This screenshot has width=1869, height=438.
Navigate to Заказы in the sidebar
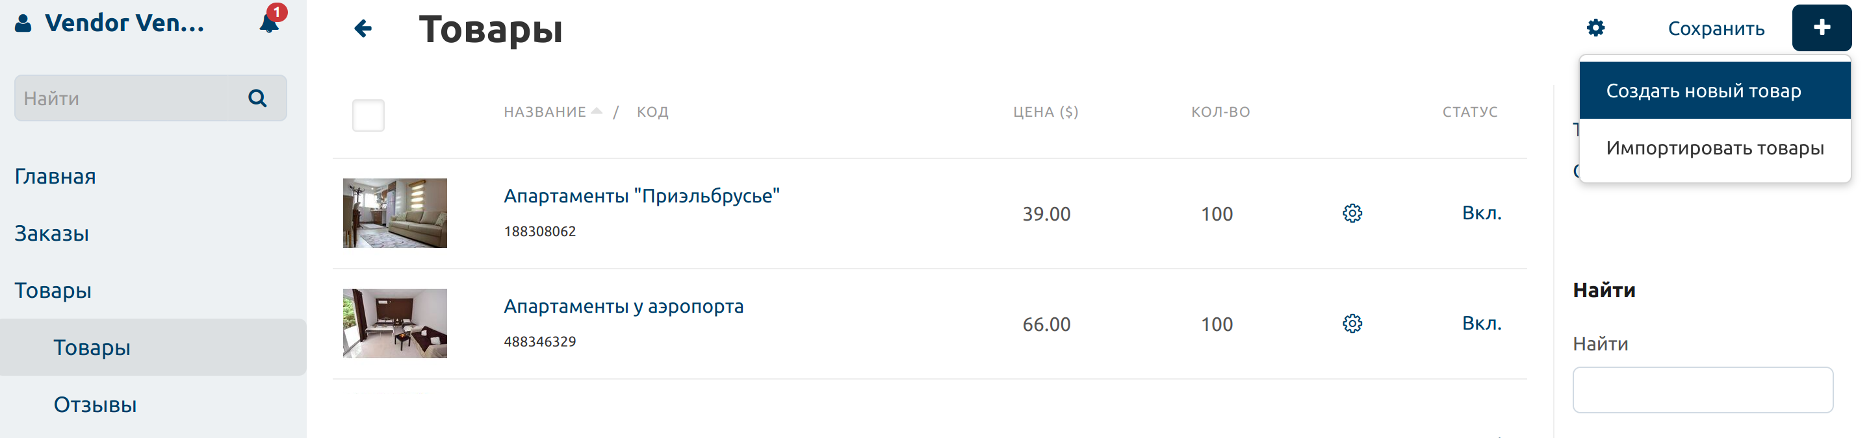tap(51, 233)
